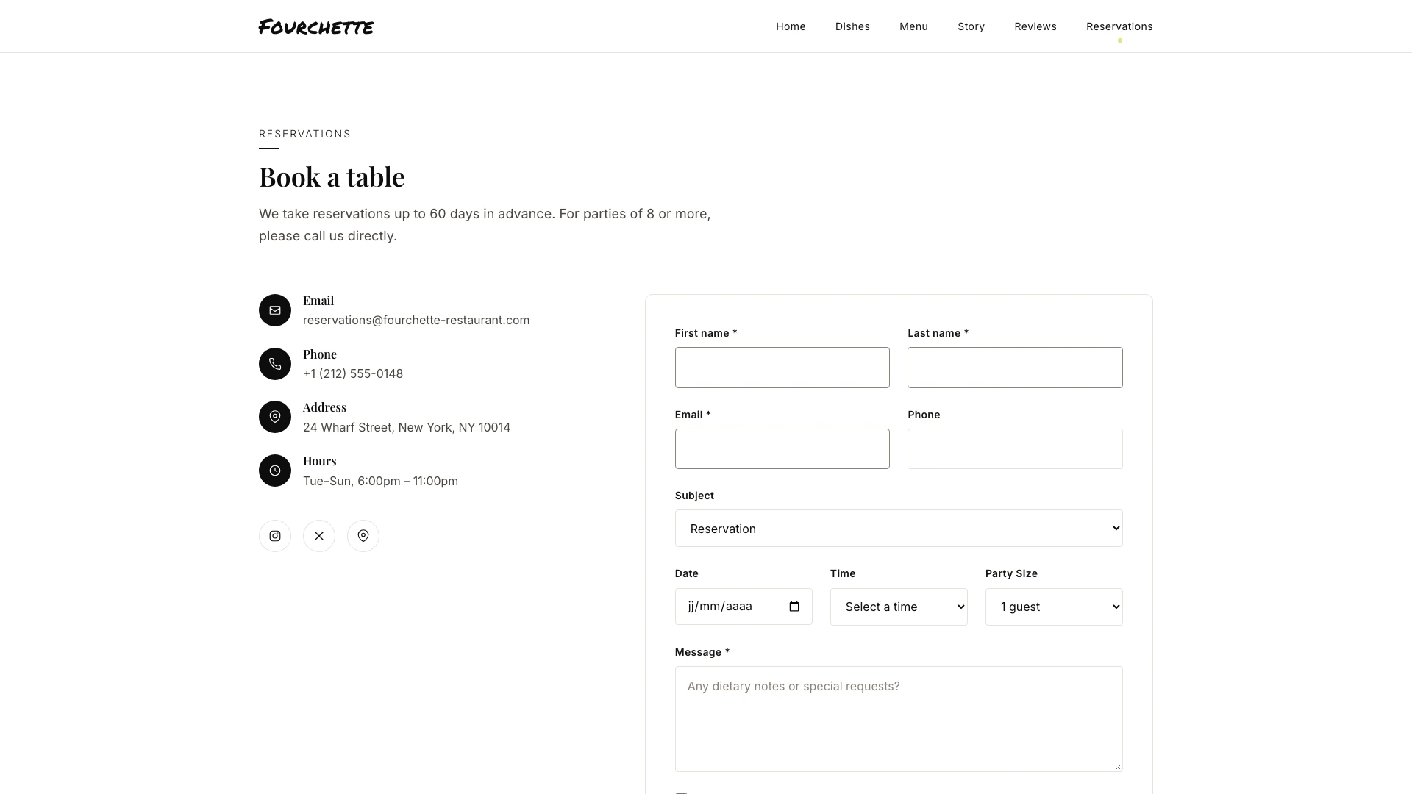Open the Reservations nav link
The width and height of the screenshot is (1412, 794).
point(1119,26)
